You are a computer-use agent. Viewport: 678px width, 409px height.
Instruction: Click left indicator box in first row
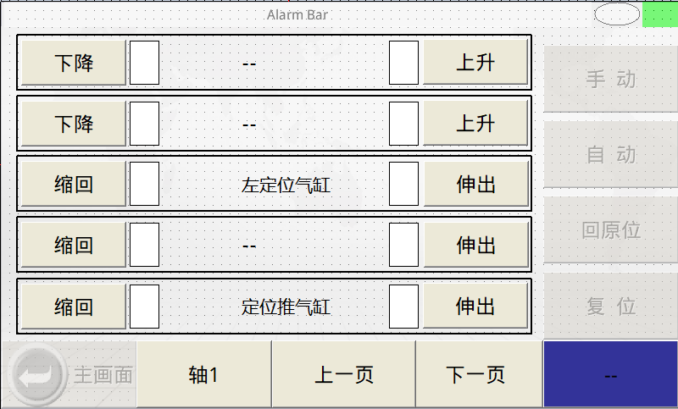click(x=144, y=64)
